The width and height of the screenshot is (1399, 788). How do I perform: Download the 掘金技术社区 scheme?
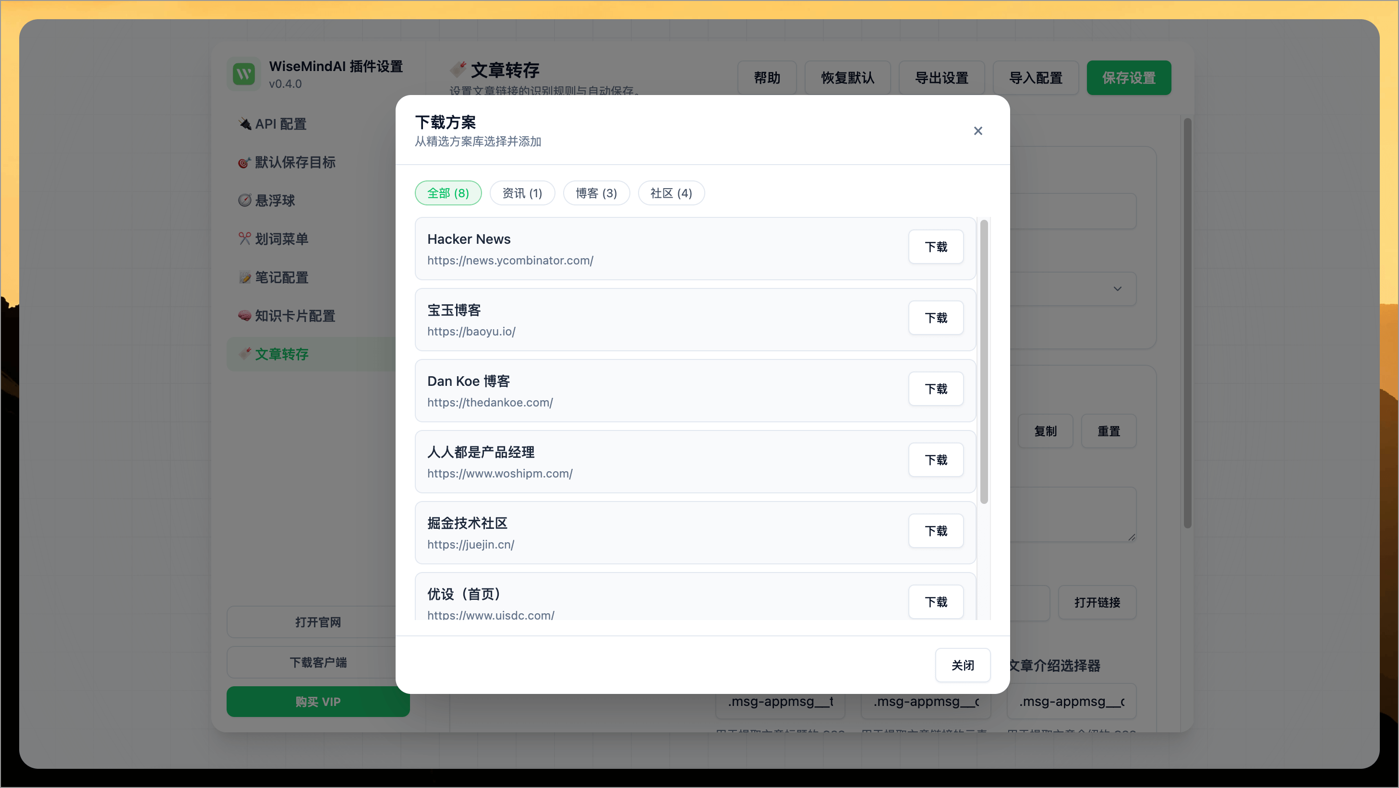click(936, 531)
